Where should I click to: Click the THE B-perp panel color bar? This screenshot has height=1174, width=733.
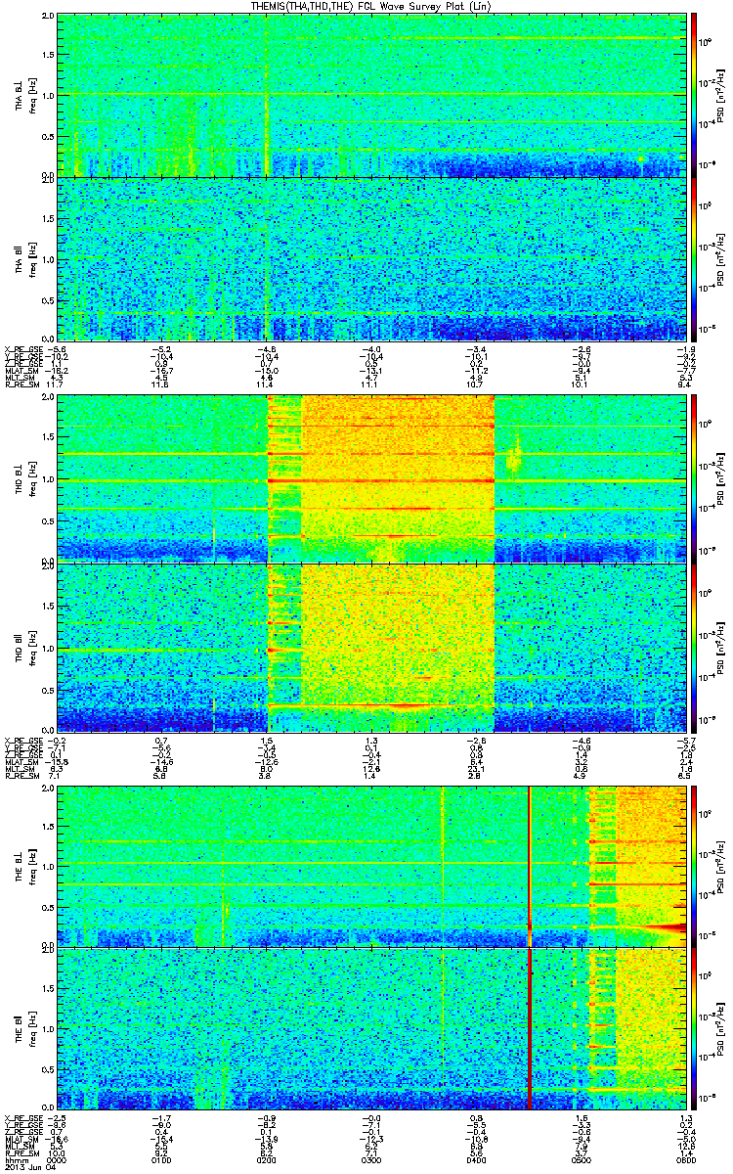tap(695, 867)
